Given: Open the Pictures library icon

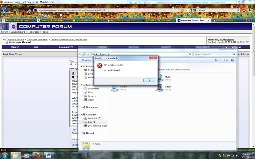Looking at the screenshot, I should (115, 88).
